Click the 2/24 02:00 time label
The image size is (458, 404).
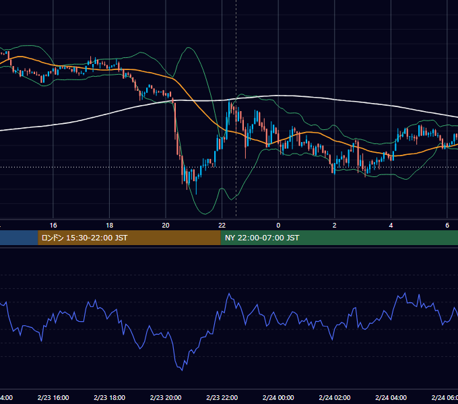(x=335, y=397)
